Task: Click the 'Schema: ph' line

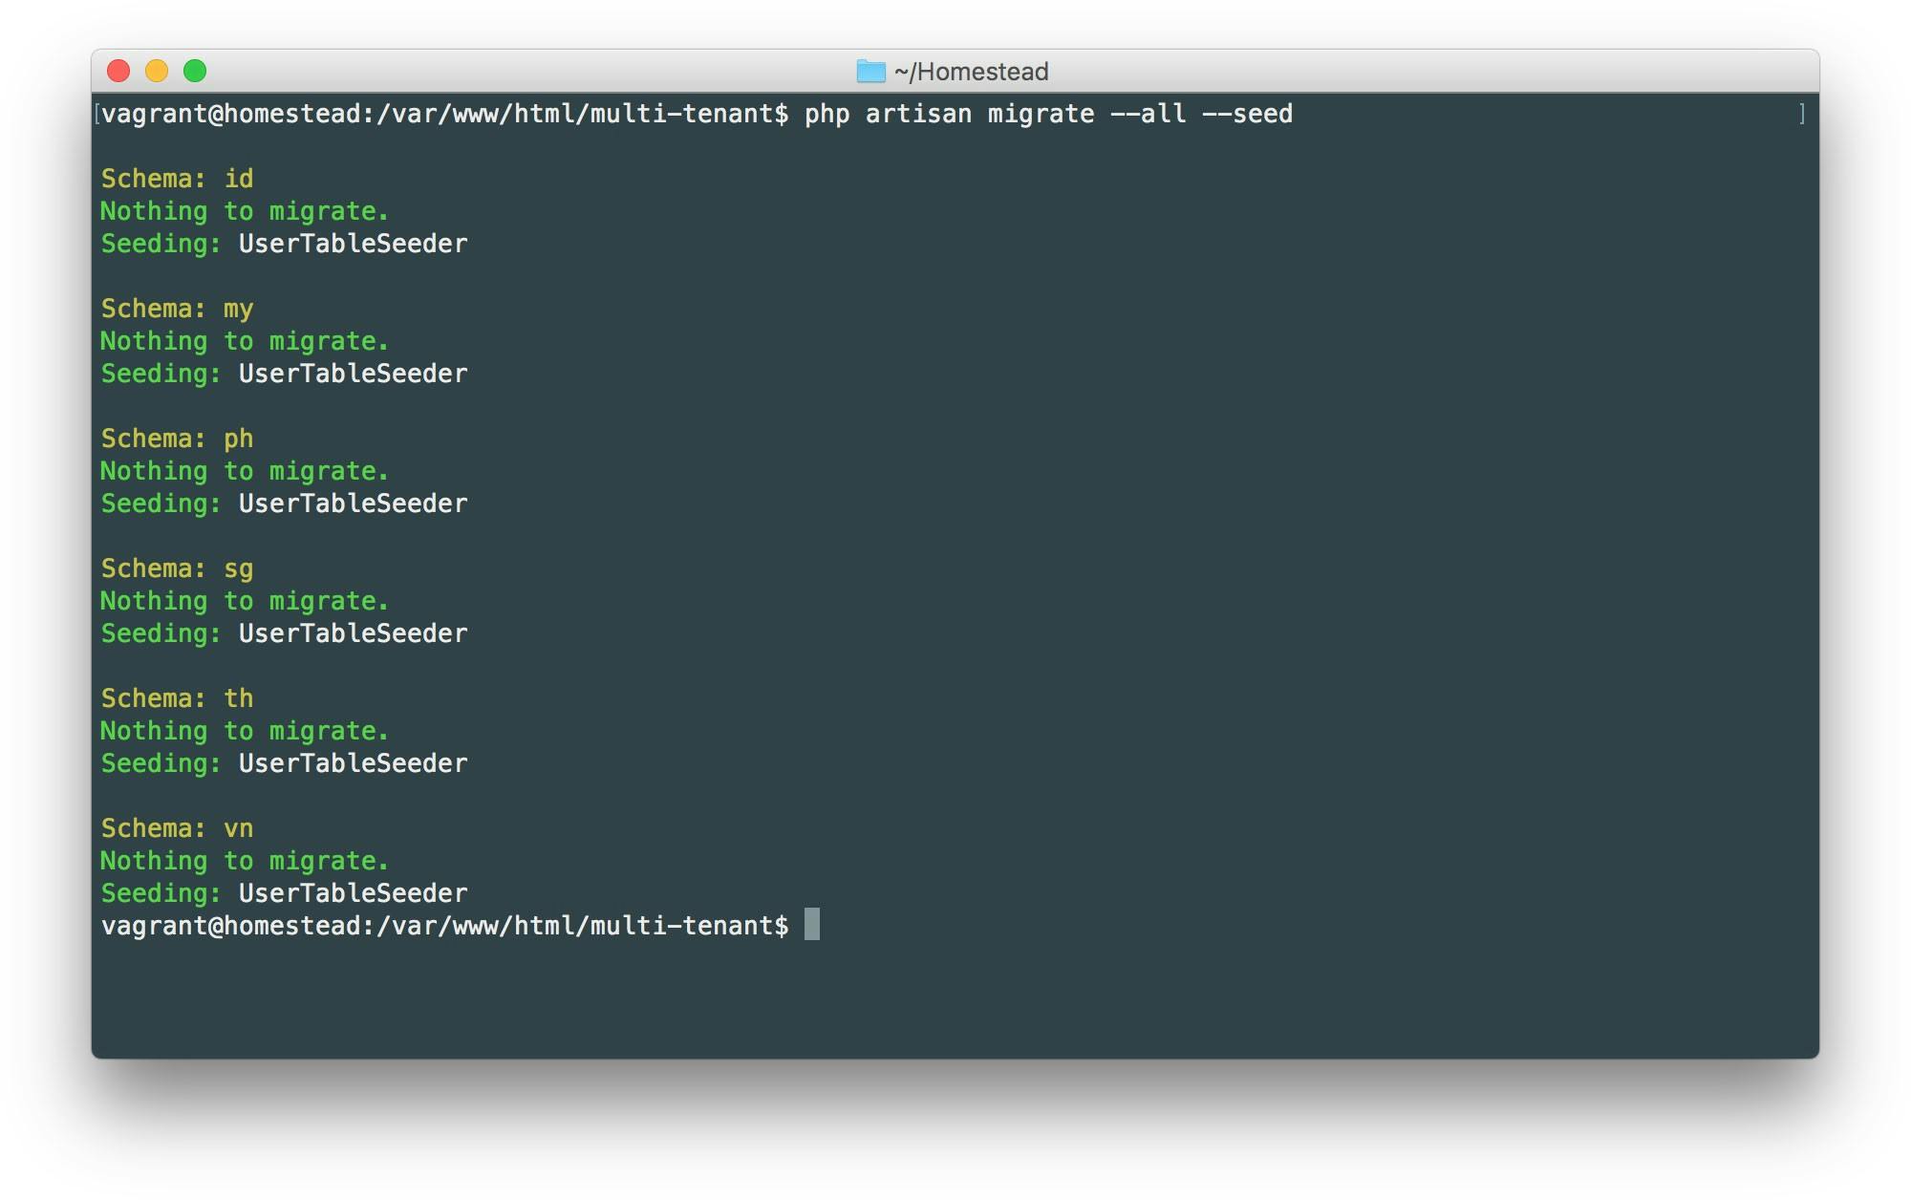Action: (x=178, y=439)
